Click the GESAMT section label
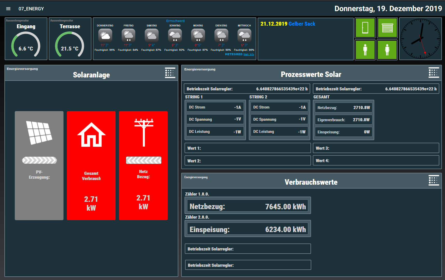The image size is (445, 280). tap(321, 97)
